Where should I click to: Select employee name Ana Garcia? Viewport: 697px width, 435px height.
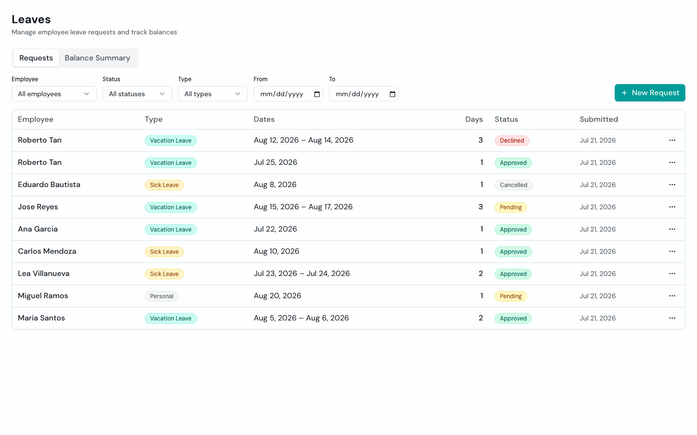pyautogui.click(x=38, y=229)
